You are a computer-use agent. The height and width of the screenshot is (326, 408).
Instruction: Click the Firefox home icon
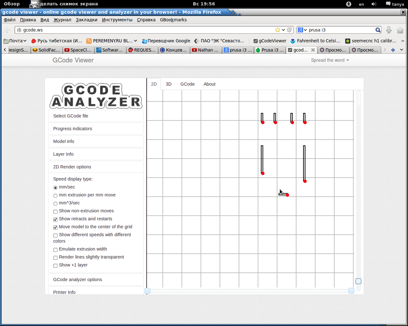tap(400, 30)
